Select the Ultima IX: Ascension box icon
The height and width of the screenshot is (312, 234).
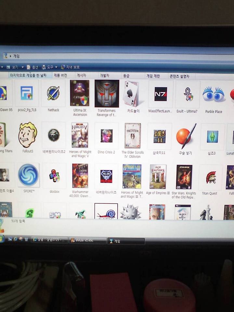(80, 93)
